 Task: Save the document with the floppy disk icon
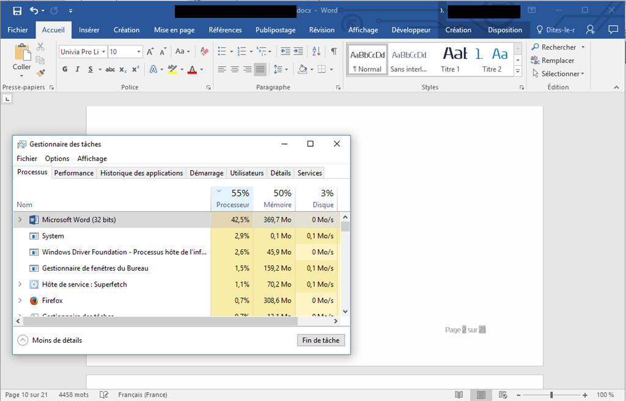(x=17, y=11)
